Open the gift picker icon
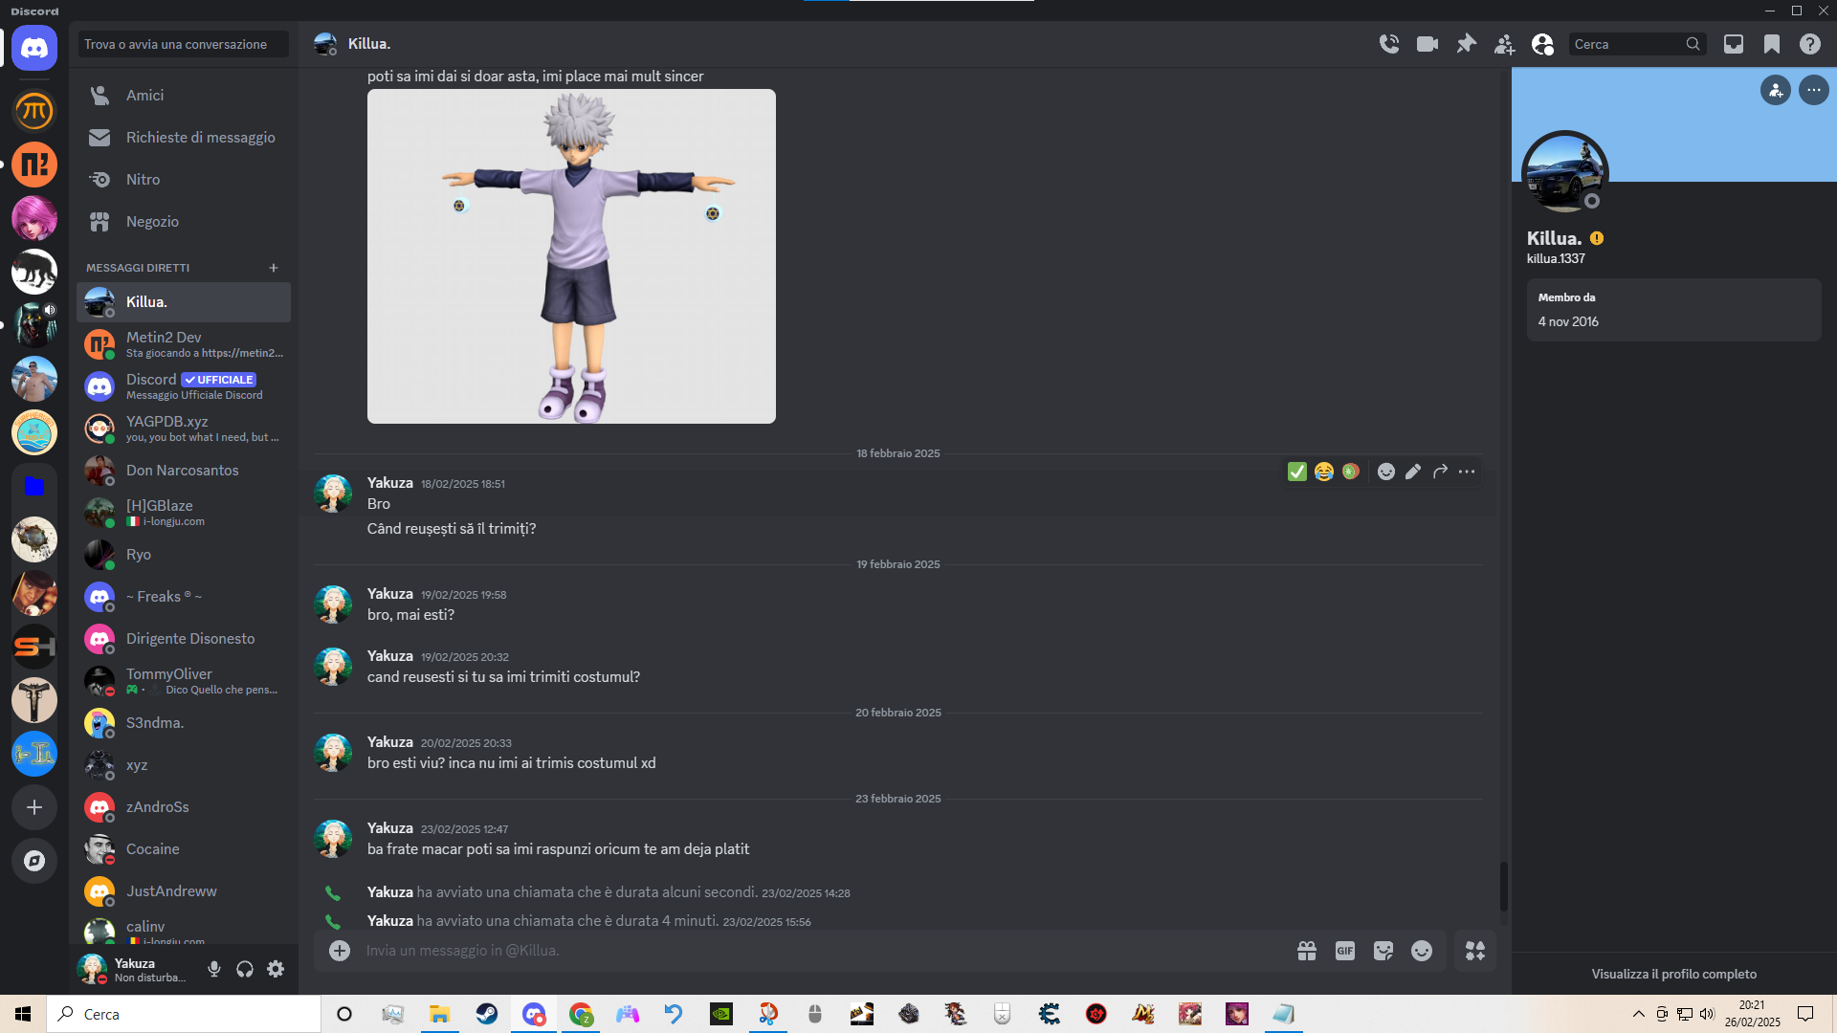 [x=1307, y=951]
